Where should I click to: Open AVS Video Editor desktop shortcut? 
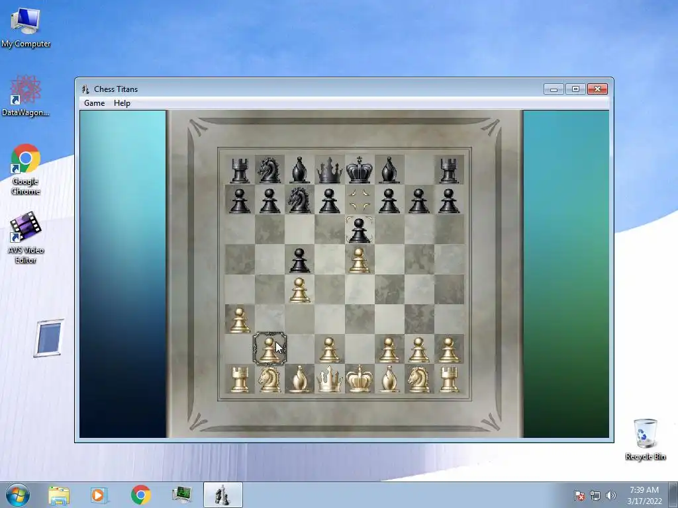pyautogui.click(x=26, y=237)
